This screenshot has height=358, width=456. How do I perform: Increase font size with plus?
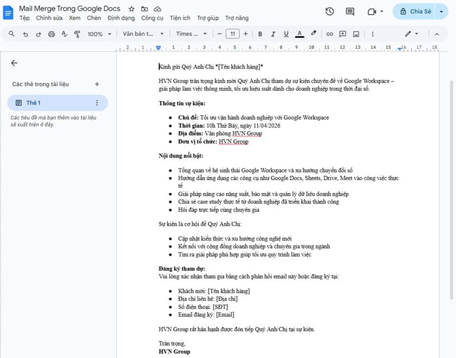(246, 34)
